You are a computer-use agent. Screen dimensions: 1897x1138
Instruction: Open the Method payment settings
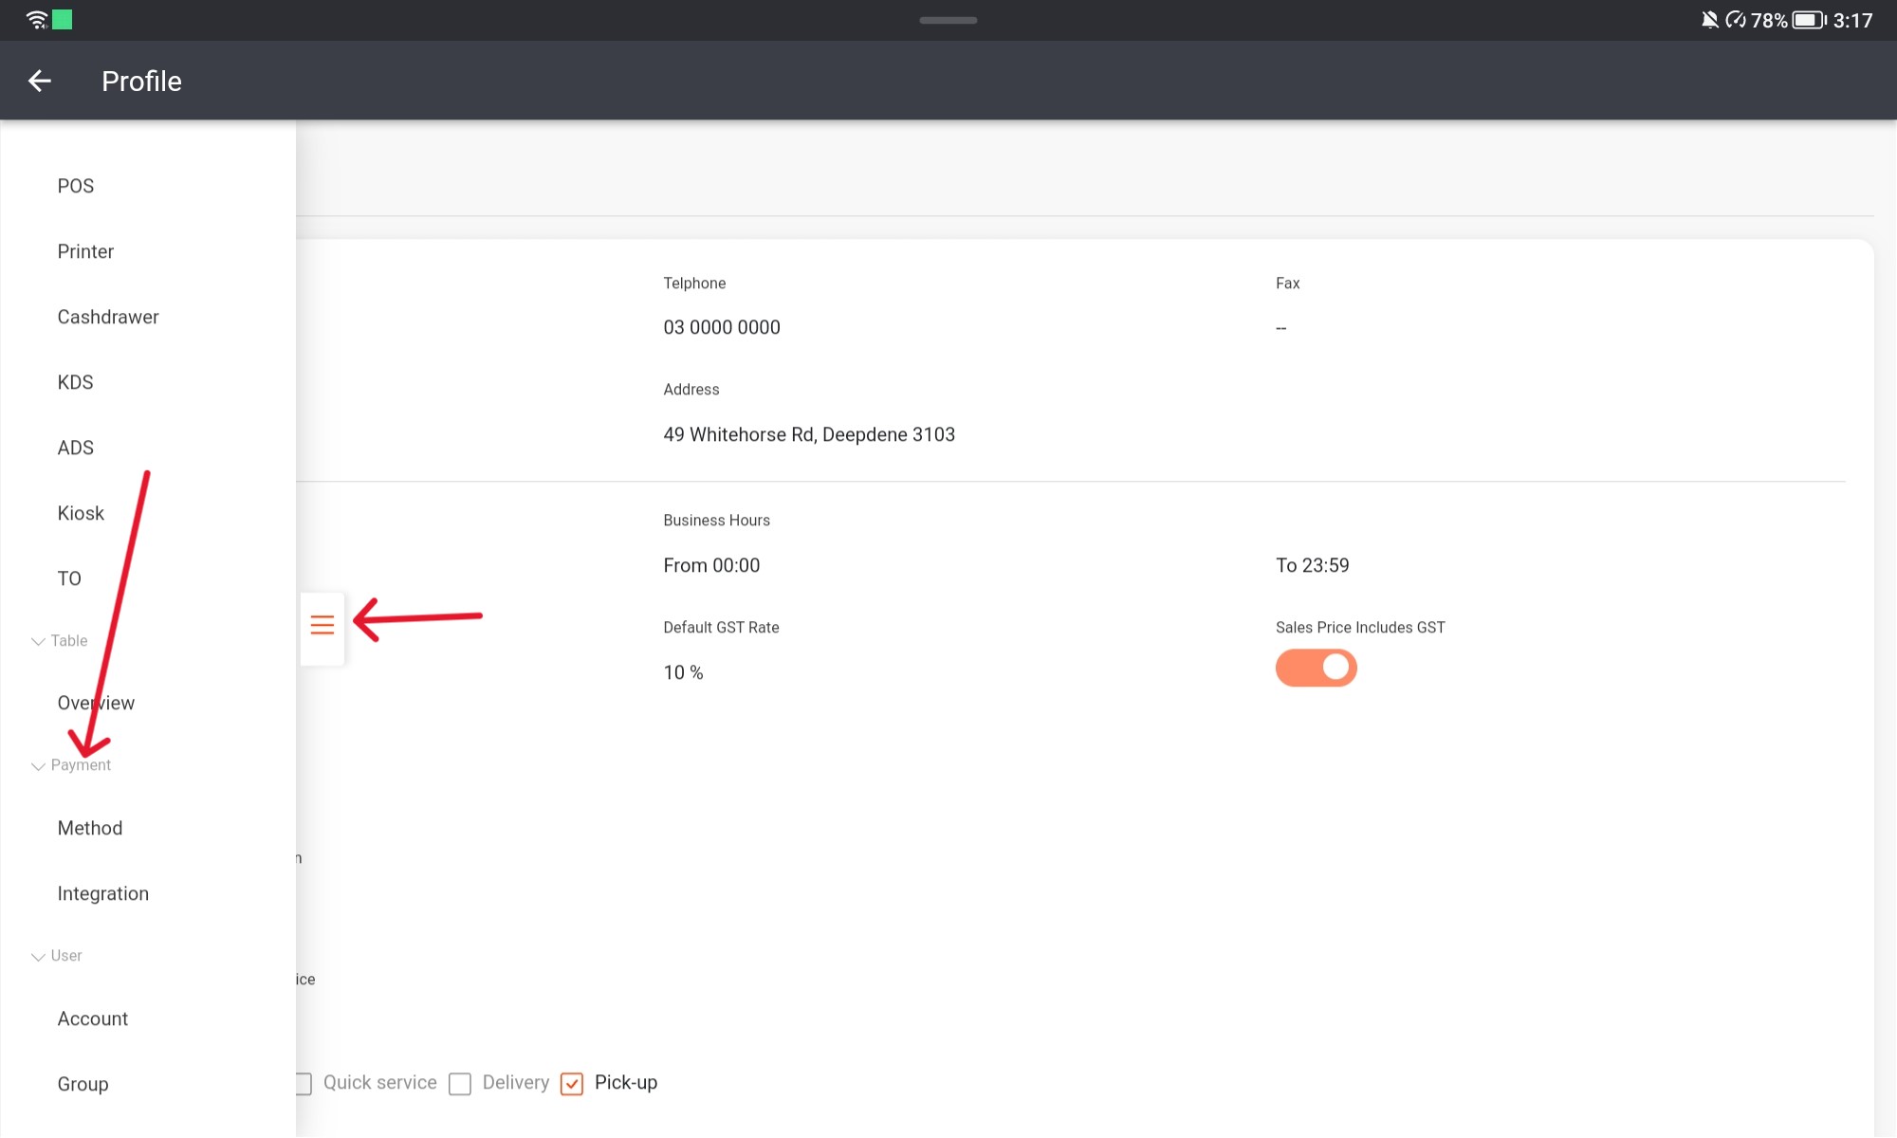point(90,827)
